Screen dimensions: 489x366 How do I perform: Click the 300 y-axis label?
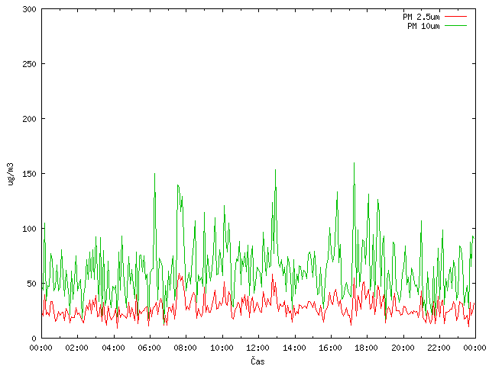click(29, 9)
